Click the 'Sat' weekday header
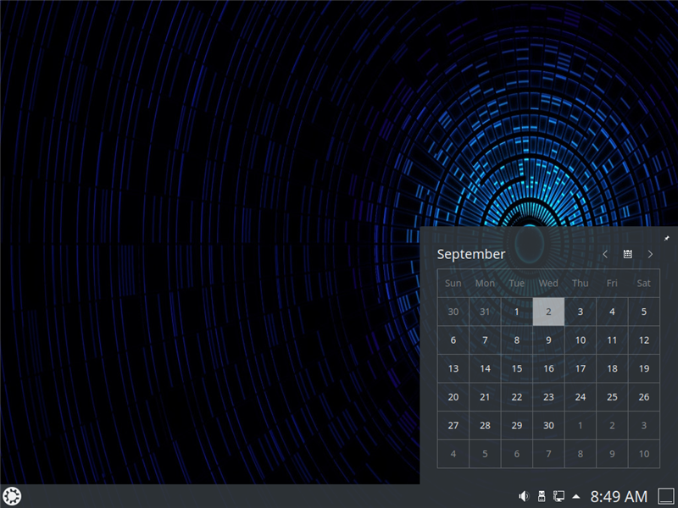This screenshot has width=678, height=508. (x=644, y=284)
